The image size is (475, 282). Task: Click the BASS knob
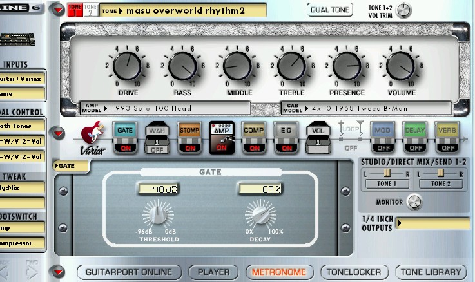(x=182, y=66)
